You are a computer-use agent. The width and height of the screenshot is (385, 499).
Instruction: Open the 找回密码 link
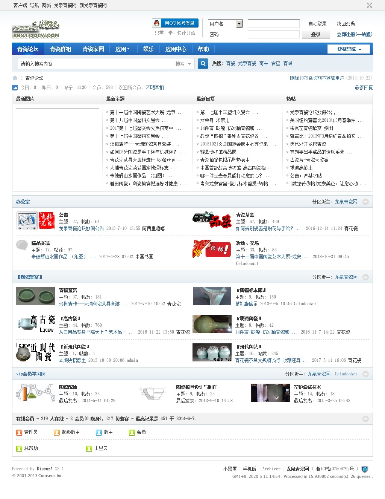pyautogui.click(x=346, y=24)
